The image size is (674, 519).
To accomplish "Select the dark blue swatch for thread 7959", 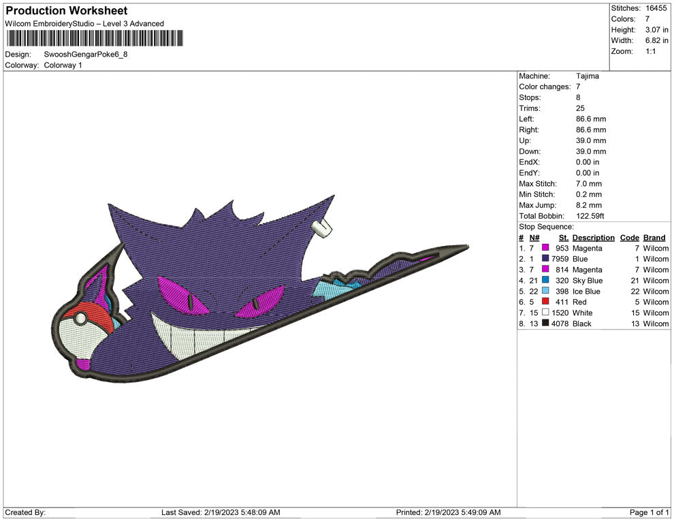I will [x=545, y=259].
